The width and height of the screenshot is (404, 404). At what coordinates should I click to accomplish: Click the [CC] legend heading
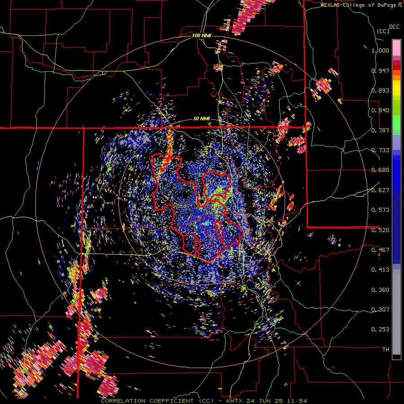[383, 31]
